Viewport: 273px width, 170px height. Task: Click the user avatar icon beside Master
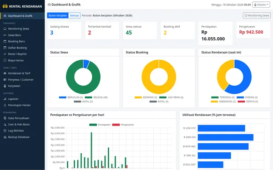[x=255, y=5]
